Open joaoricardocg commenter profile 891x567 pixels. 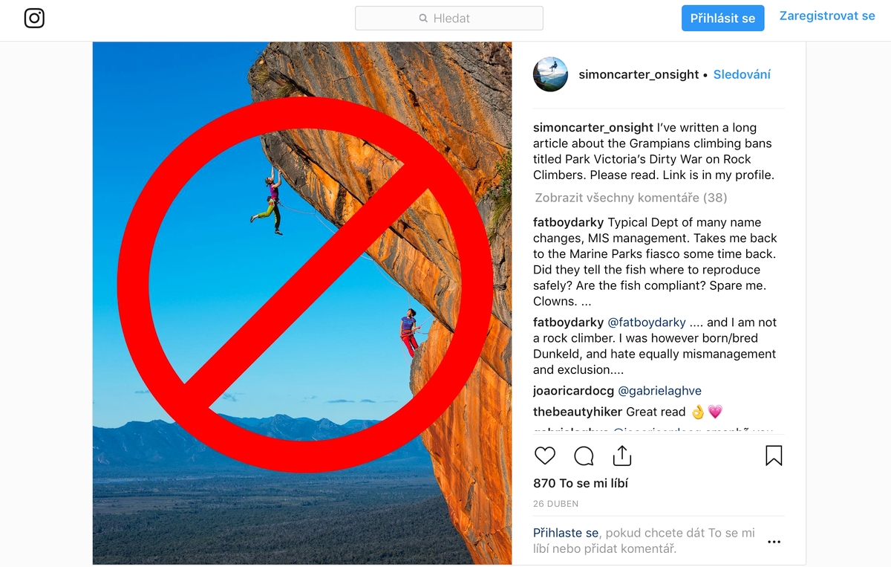(x=573, y=391)
